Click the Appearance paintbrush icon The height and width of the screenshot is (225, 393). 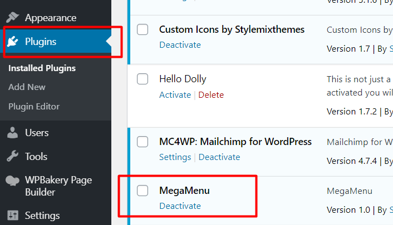pos(12,18)
